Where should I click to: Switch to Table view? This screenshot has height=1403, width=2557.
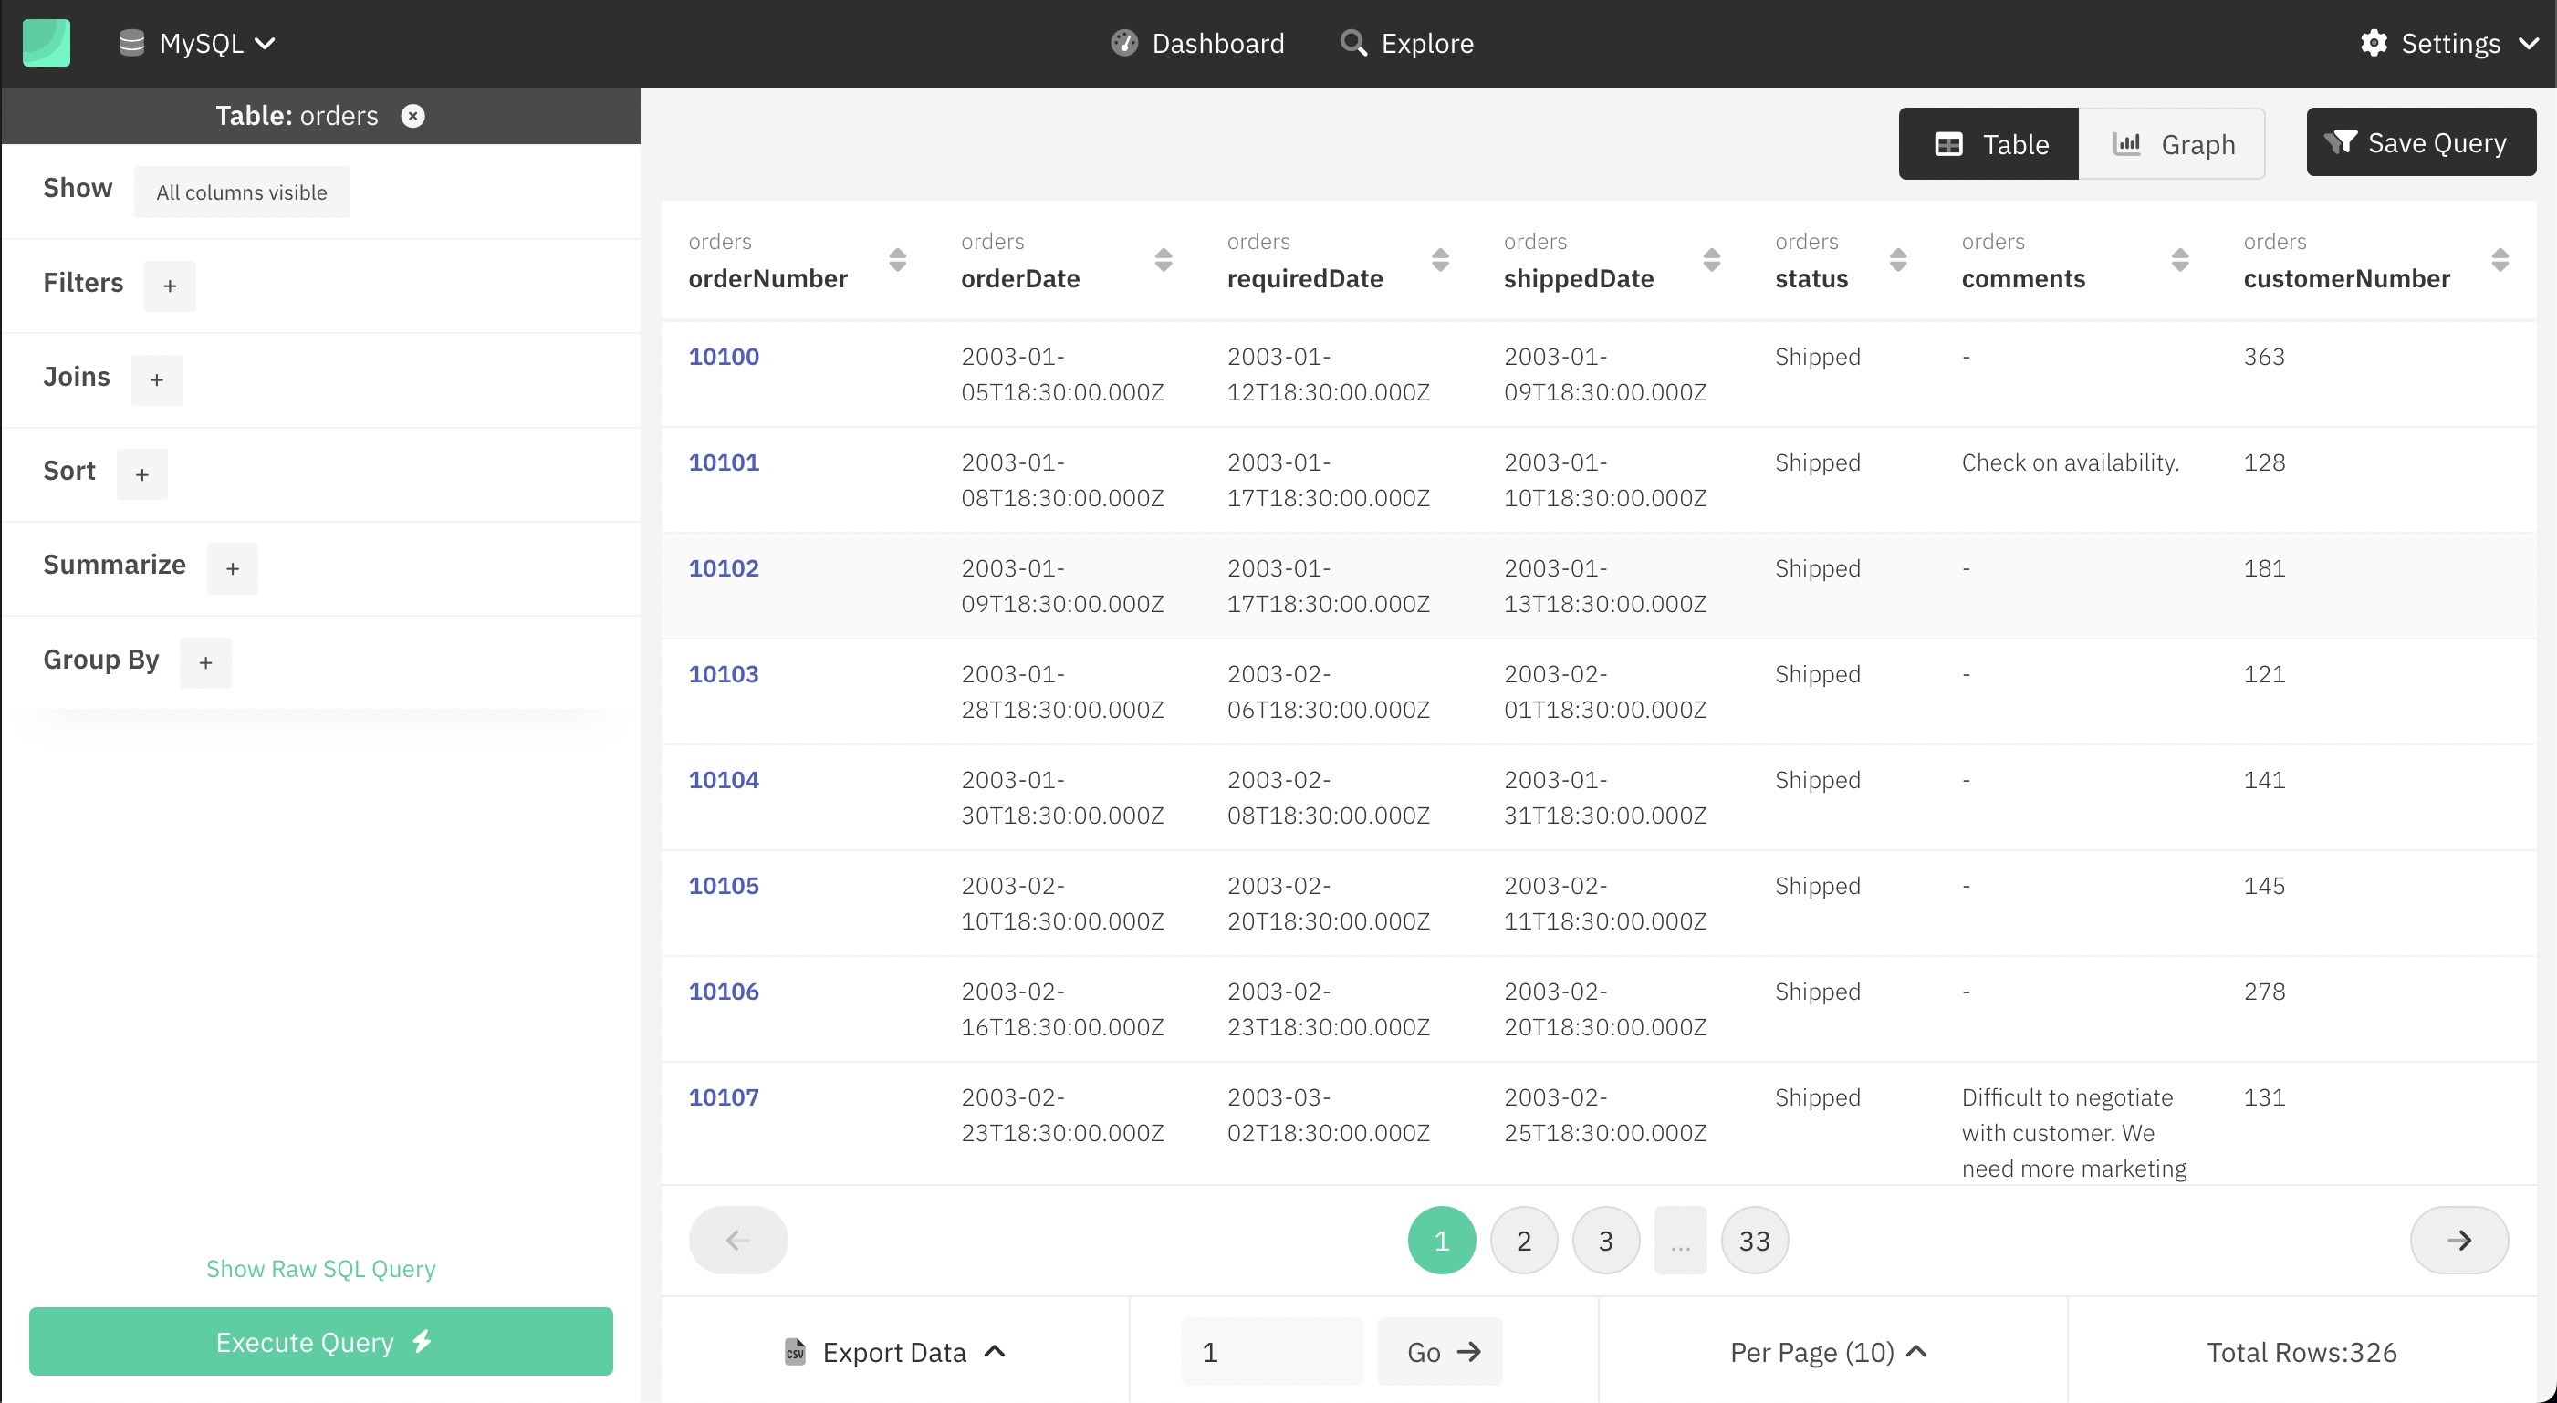tap(1988, 144)
